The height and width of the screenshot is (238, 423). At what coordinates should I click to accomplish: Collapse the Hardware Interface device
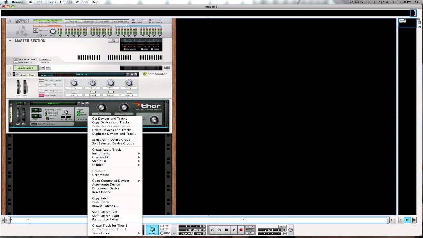(10, 21)
